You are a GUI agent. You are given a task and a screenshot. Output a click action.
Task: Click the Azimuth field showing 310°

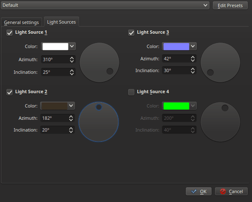click(58, 59)
